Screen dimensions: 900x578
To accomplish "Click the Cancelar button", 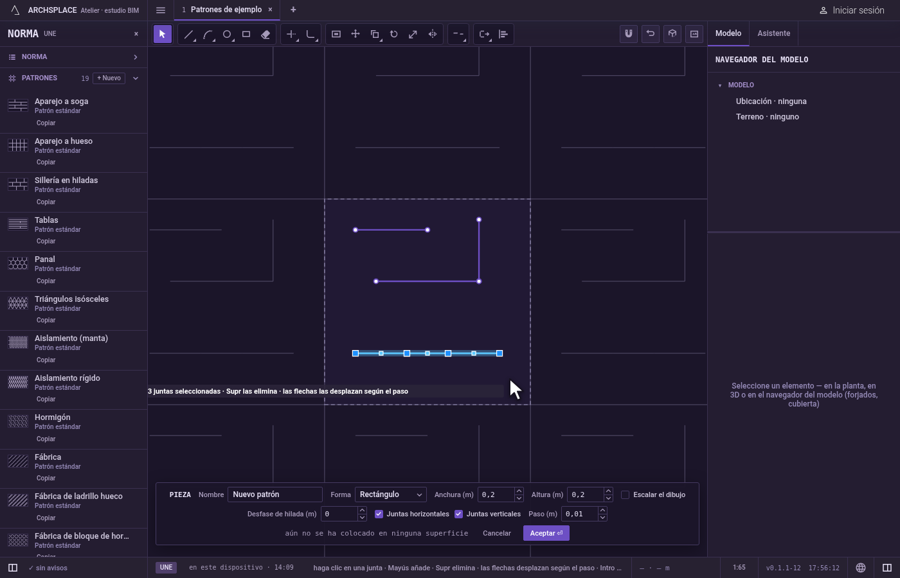I will pyautogui.click(x=497, y=533).
